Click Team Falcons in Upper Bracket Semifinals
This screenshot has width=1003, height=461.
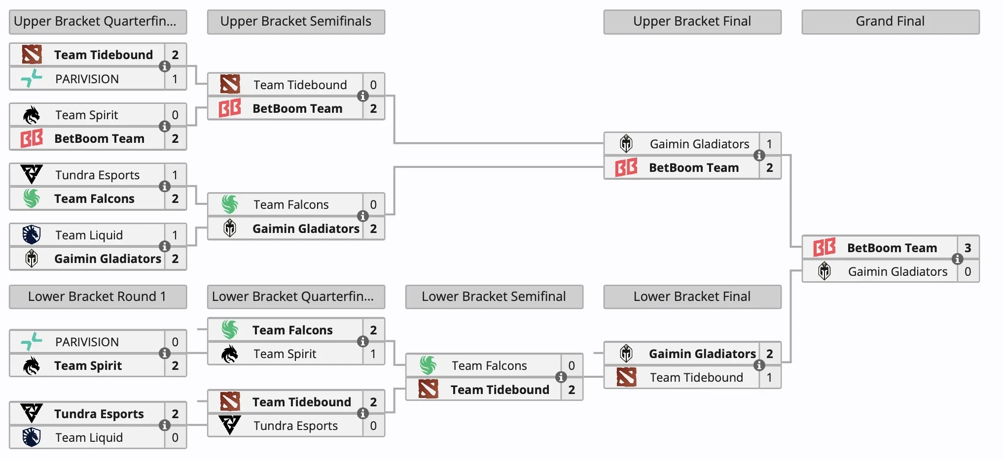tap(291, 204)
